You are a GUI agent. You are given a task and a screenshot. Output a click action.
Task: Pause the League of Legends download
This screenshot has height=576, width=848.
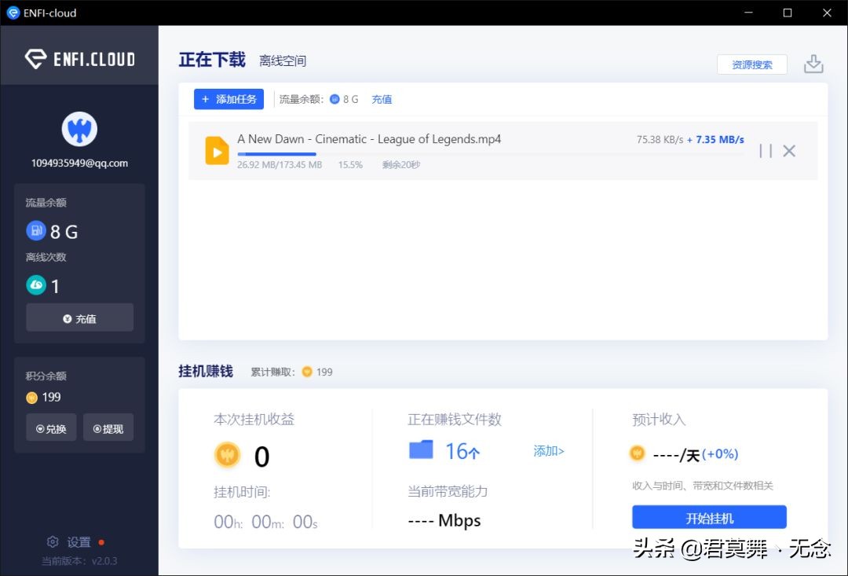[766, 150]
